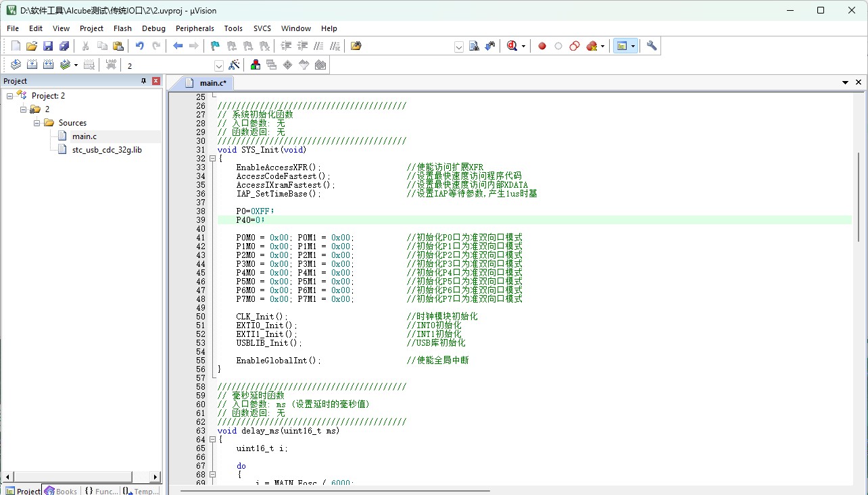Open the Debug menu
Image resolution: width=868 pixels, height=495 pixels.
tap(153, 28)
